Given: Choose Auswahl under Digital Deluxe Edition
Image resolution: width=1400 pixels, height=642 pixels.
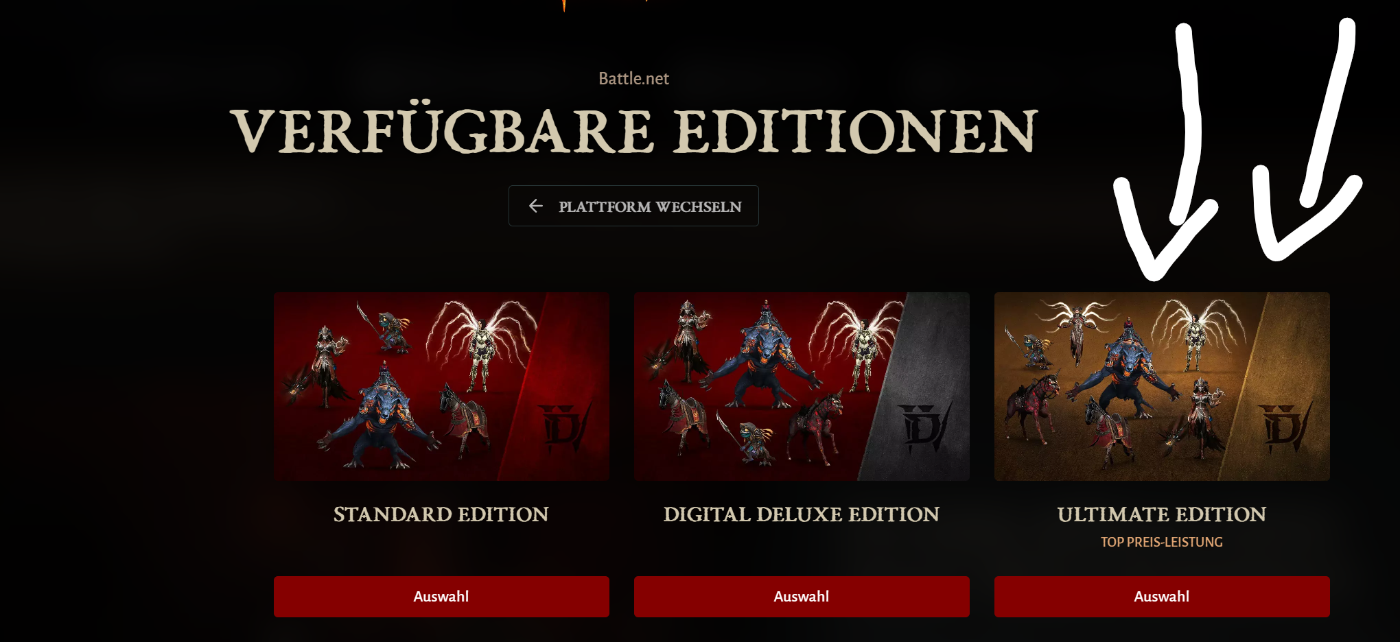Looking at the screenshot, I should click(802, 596).
